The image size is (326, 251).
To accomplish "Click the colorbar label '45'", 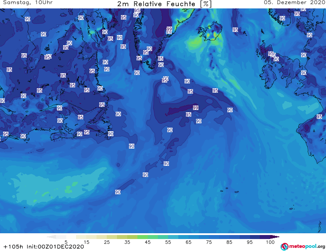I will 148,242.
